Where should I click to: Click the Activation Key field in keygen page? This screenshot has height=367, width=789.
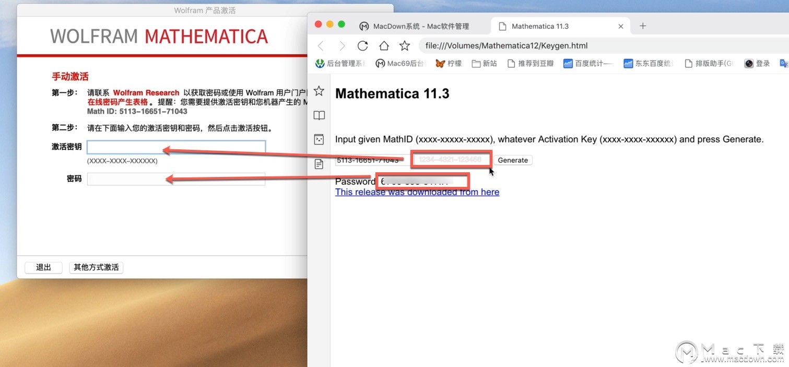(452, 160)
